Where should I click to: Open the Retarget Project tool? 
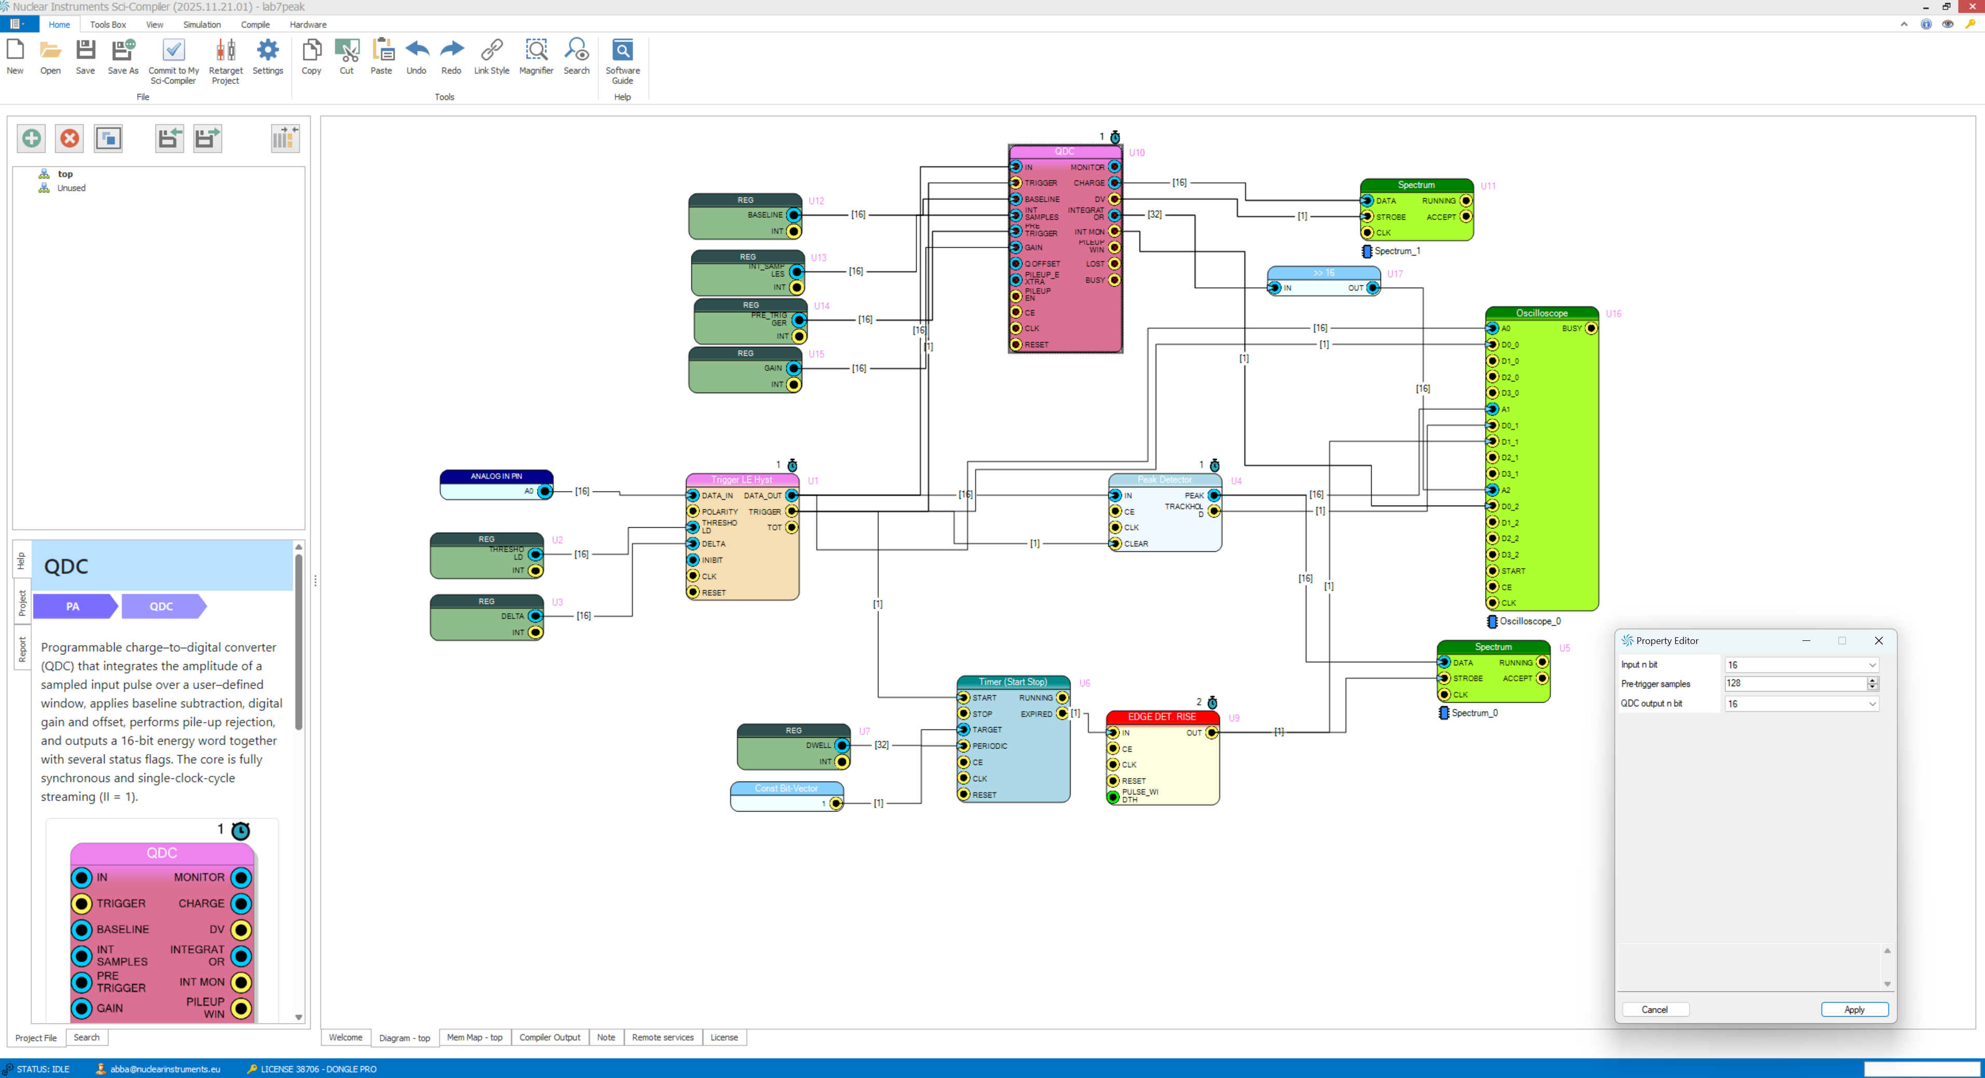(225, 62)
